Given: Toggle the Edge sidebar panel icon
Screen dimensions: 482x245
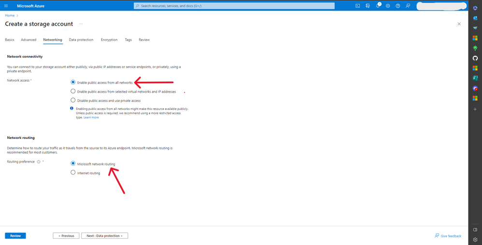Looking at the screenshot, I should tap(475, 230).
